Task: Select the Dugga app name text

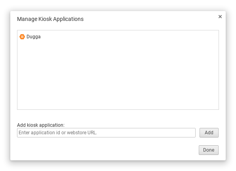Action: tap(33, 37)
